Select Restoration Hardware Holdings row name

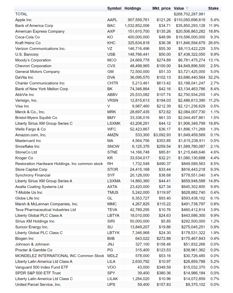tap(59, 164)
